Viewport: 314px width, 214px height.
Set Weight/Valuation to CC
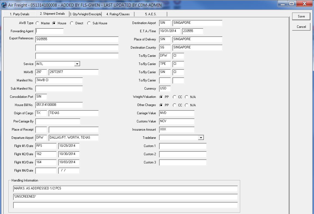pos(175,97)
